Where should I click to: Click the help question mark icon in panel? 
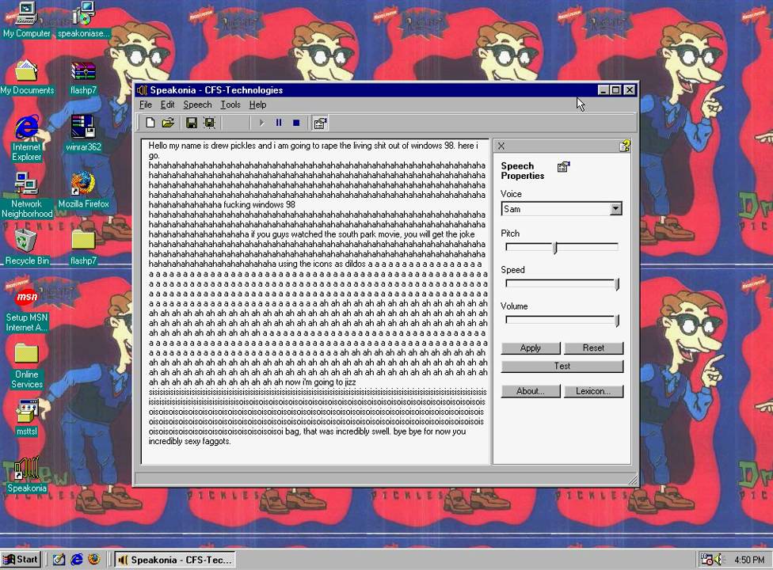(x=625, y=146)
